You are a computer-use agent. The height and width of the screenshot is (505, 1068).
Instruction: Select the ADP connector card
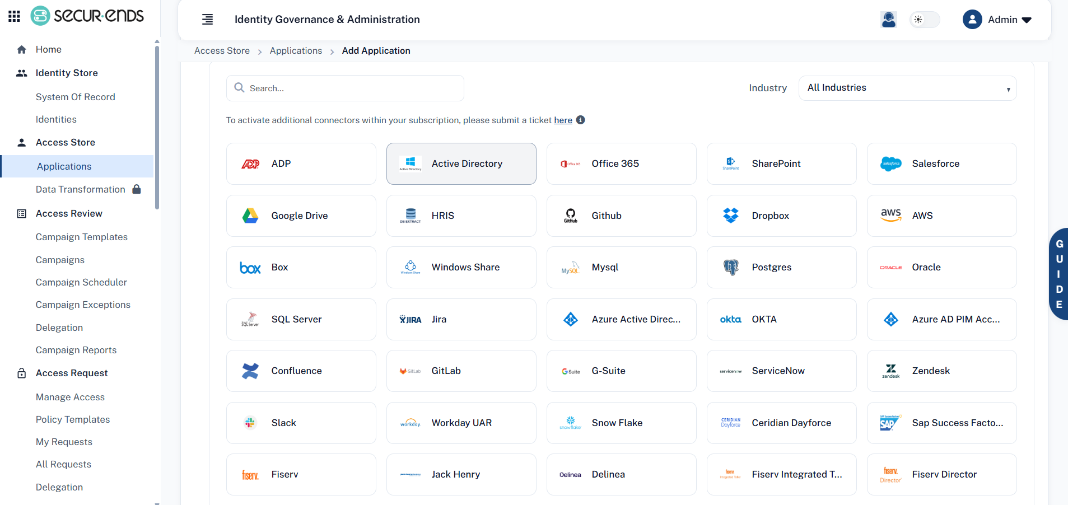tap(301, 163)
